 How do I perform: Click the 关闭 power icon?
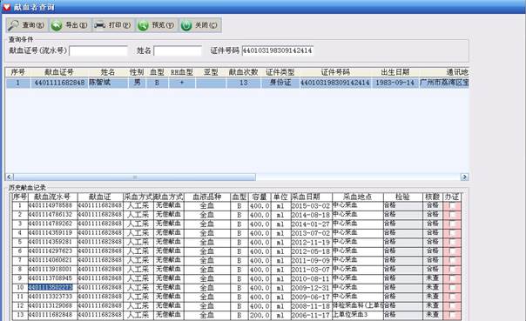[186, 25]
